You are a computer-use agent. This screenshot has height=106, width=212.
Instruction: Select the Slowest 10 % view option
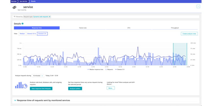point(31,34)
